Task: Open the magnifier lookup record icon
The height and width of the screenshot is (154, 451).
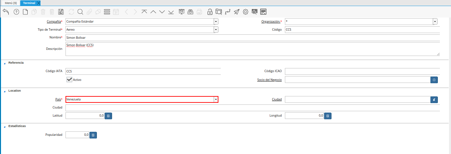Action: pyautogui.click(x=80, y=12)
